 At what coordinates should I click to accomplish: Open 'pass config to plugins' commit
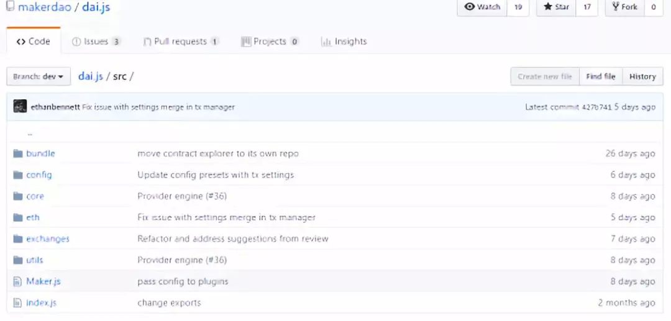point(183,282)
